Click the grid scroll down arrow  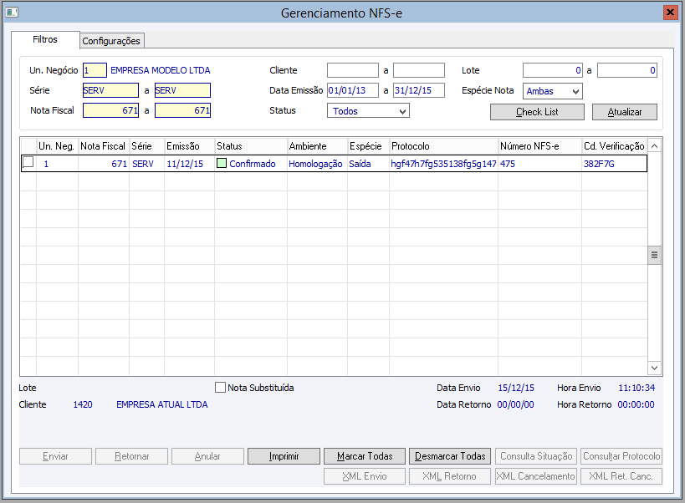[x=654, y=368]
